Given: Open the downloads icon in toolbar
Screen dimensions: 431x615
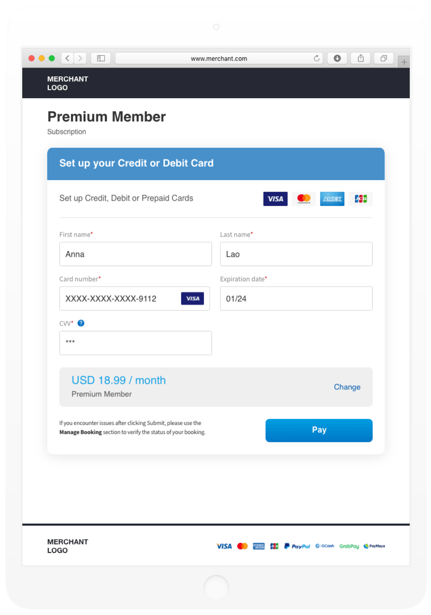Looking at the screenshot, I should [337, 58].
